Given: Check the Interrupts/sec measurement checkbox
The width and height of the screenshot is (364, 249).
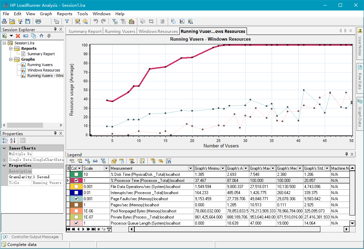Looking at the screenshot, I should 76,193.
